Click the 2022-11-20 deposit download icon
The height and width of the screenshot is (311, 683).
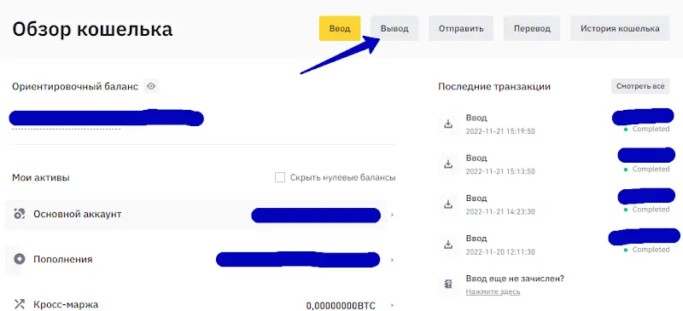click(447, 245)
